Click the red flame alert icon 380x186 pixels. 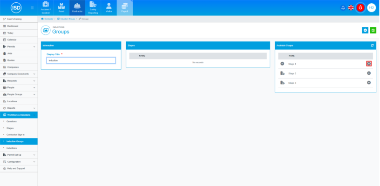tap(360, 8)
